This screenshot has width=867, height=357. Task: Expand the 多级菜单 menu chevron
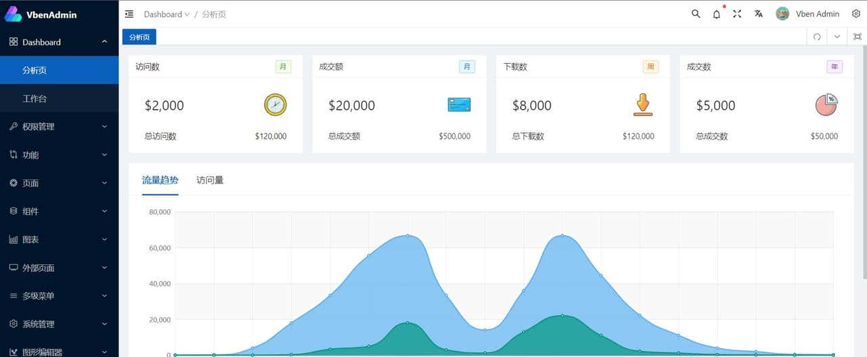click(104, 296)
